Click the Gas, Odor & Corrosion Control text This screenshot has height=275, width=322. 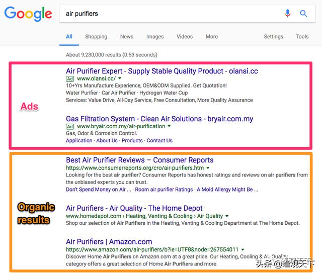[102, 133]
